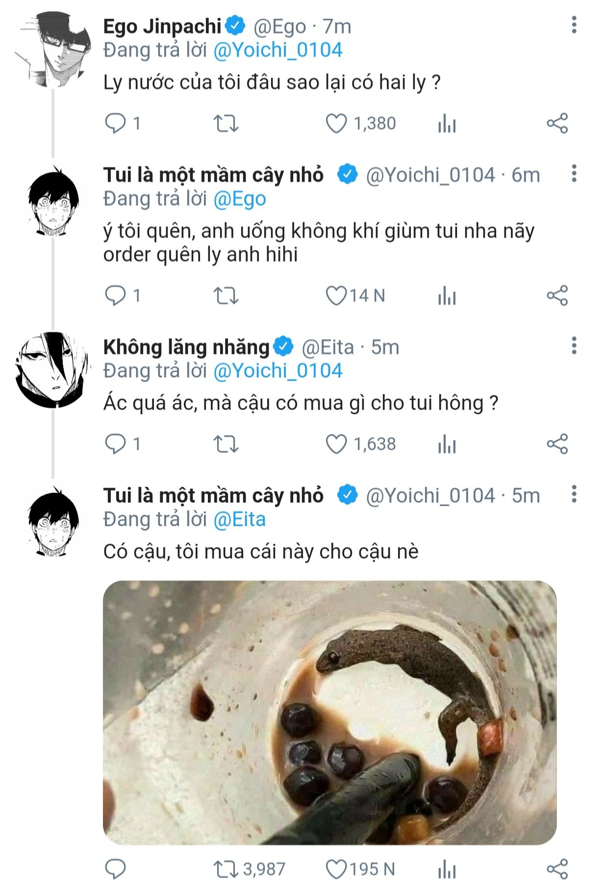The width and height of the screenshot is (605, 890).
Task: Like Eita's tweet with 1,638 likes
Action: coord(336,445)
